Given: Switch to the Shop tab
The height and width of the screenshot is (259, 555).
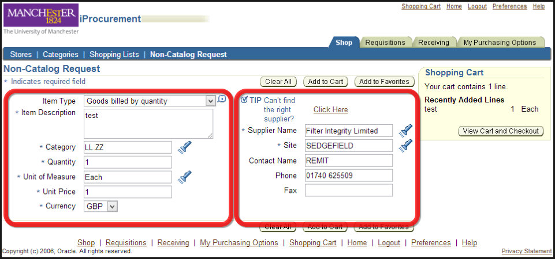Looking at the screenshot, I should coord(344,43).
